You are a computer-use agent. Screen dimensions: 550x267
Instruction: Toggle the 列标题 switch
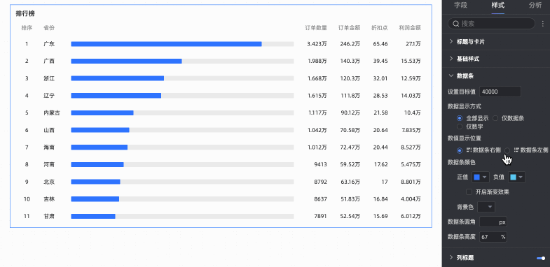pos(541,258)
